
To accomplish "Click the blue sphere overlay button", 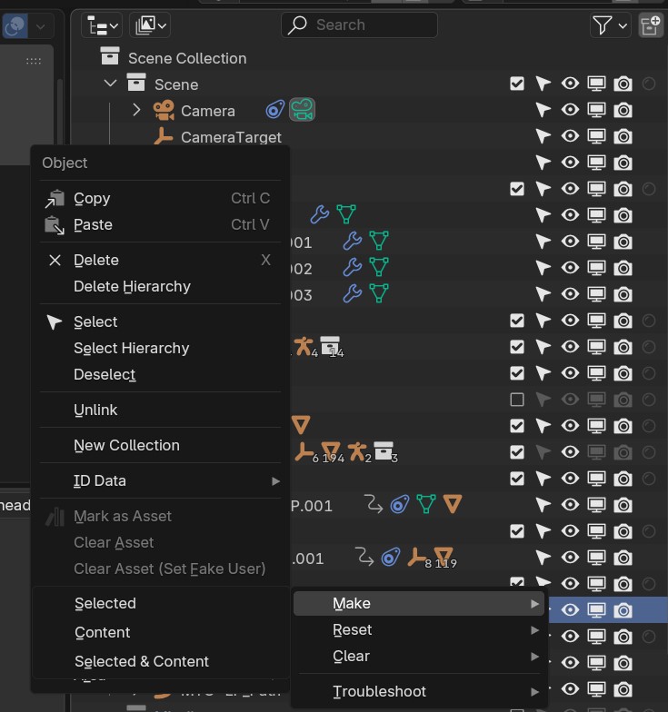I will coord(15,25).
